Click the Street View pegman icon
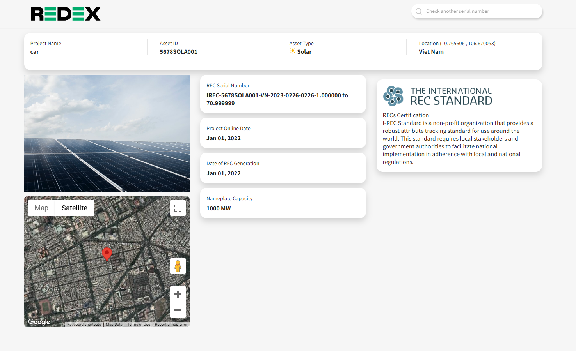The image size is (576, 351). click(x=178, y=266)
